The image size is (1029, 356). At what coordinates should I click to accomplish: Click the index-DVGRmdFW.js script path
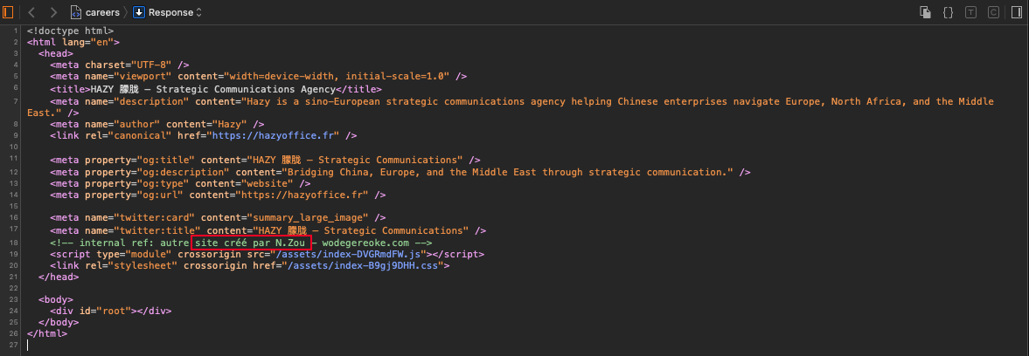(354, 254)
